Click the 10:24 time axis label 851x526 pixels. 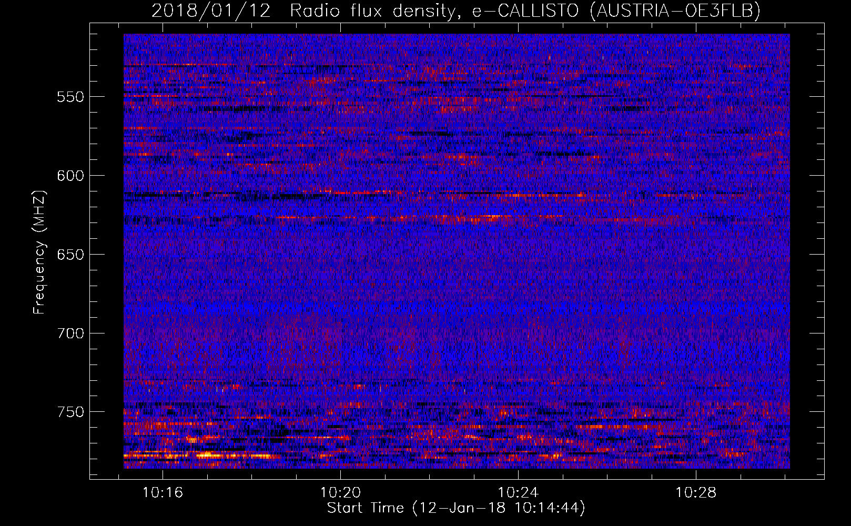518,493
